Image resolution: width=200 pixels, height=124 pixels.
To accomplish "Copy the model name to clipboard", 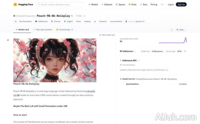I will (72, 16).
